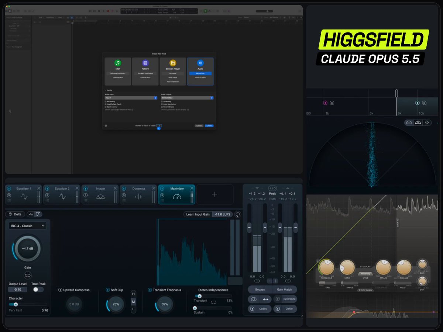443x332 pixels.
Task: Select the Pattern track type icon
Action: coord(145,63)
